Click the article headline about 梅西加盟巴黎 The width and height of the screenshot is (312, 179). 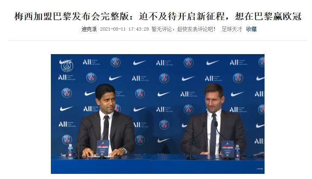158,16
